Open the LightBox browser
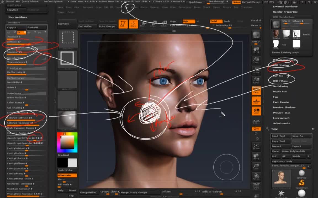318x198 pixels. (x=67, y=24)
